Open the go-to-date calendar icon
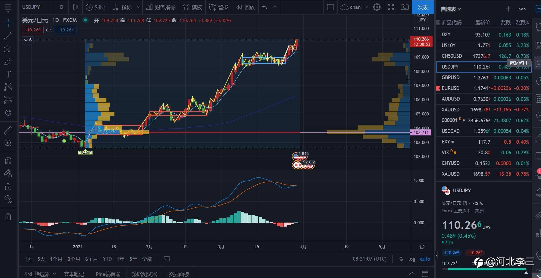Image resolution: width=541 pixels, height=278 pixels. pyautogui.click(x=167, y=259)
